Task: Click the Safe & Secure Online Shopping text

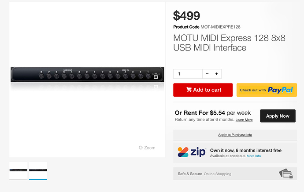Action: (204, 174)
